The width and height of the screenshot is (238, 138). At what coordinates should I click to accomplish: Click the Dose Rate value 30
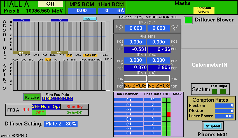153,100
